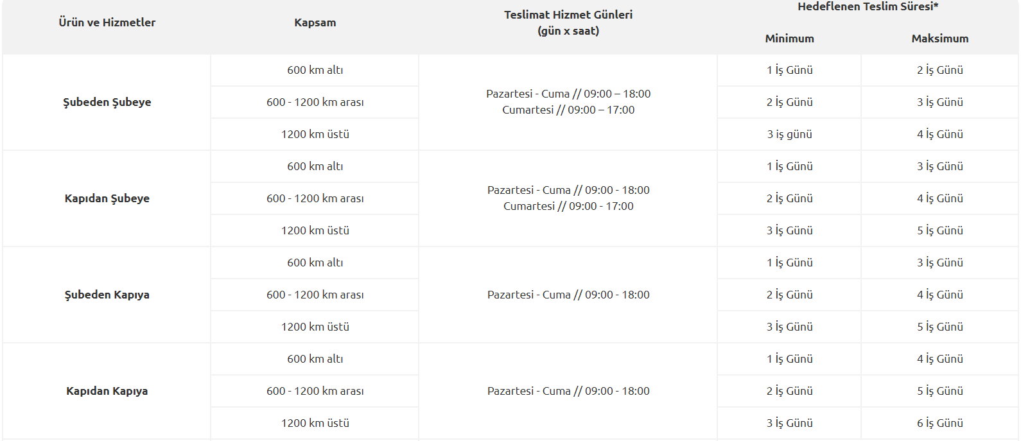Select Şubeden Kapıya "Pazartesi - Cuma" hours

(568, 295)
